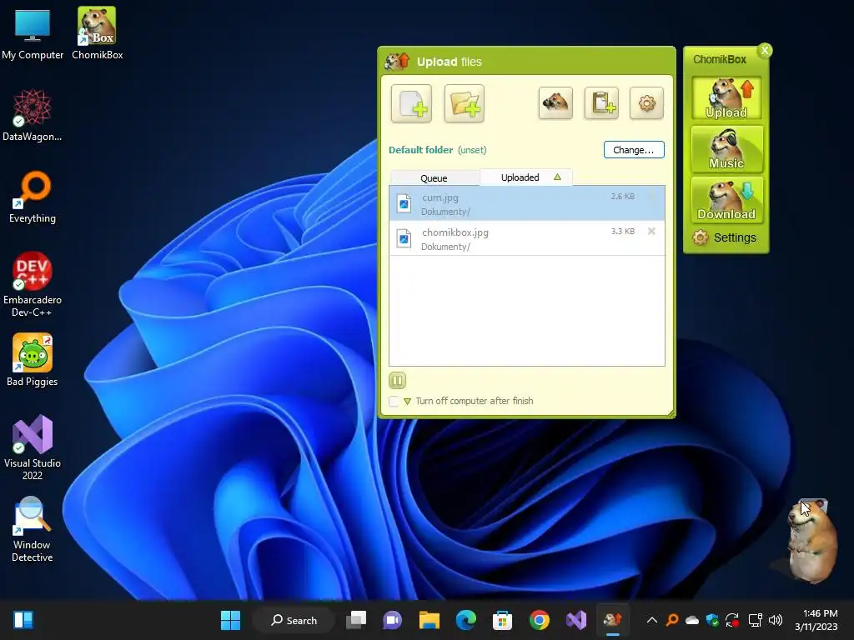The height and width of the screenshot is (640, 854).
Task: Click the ChomikBox taskbar icon
Action: (613, 620)
